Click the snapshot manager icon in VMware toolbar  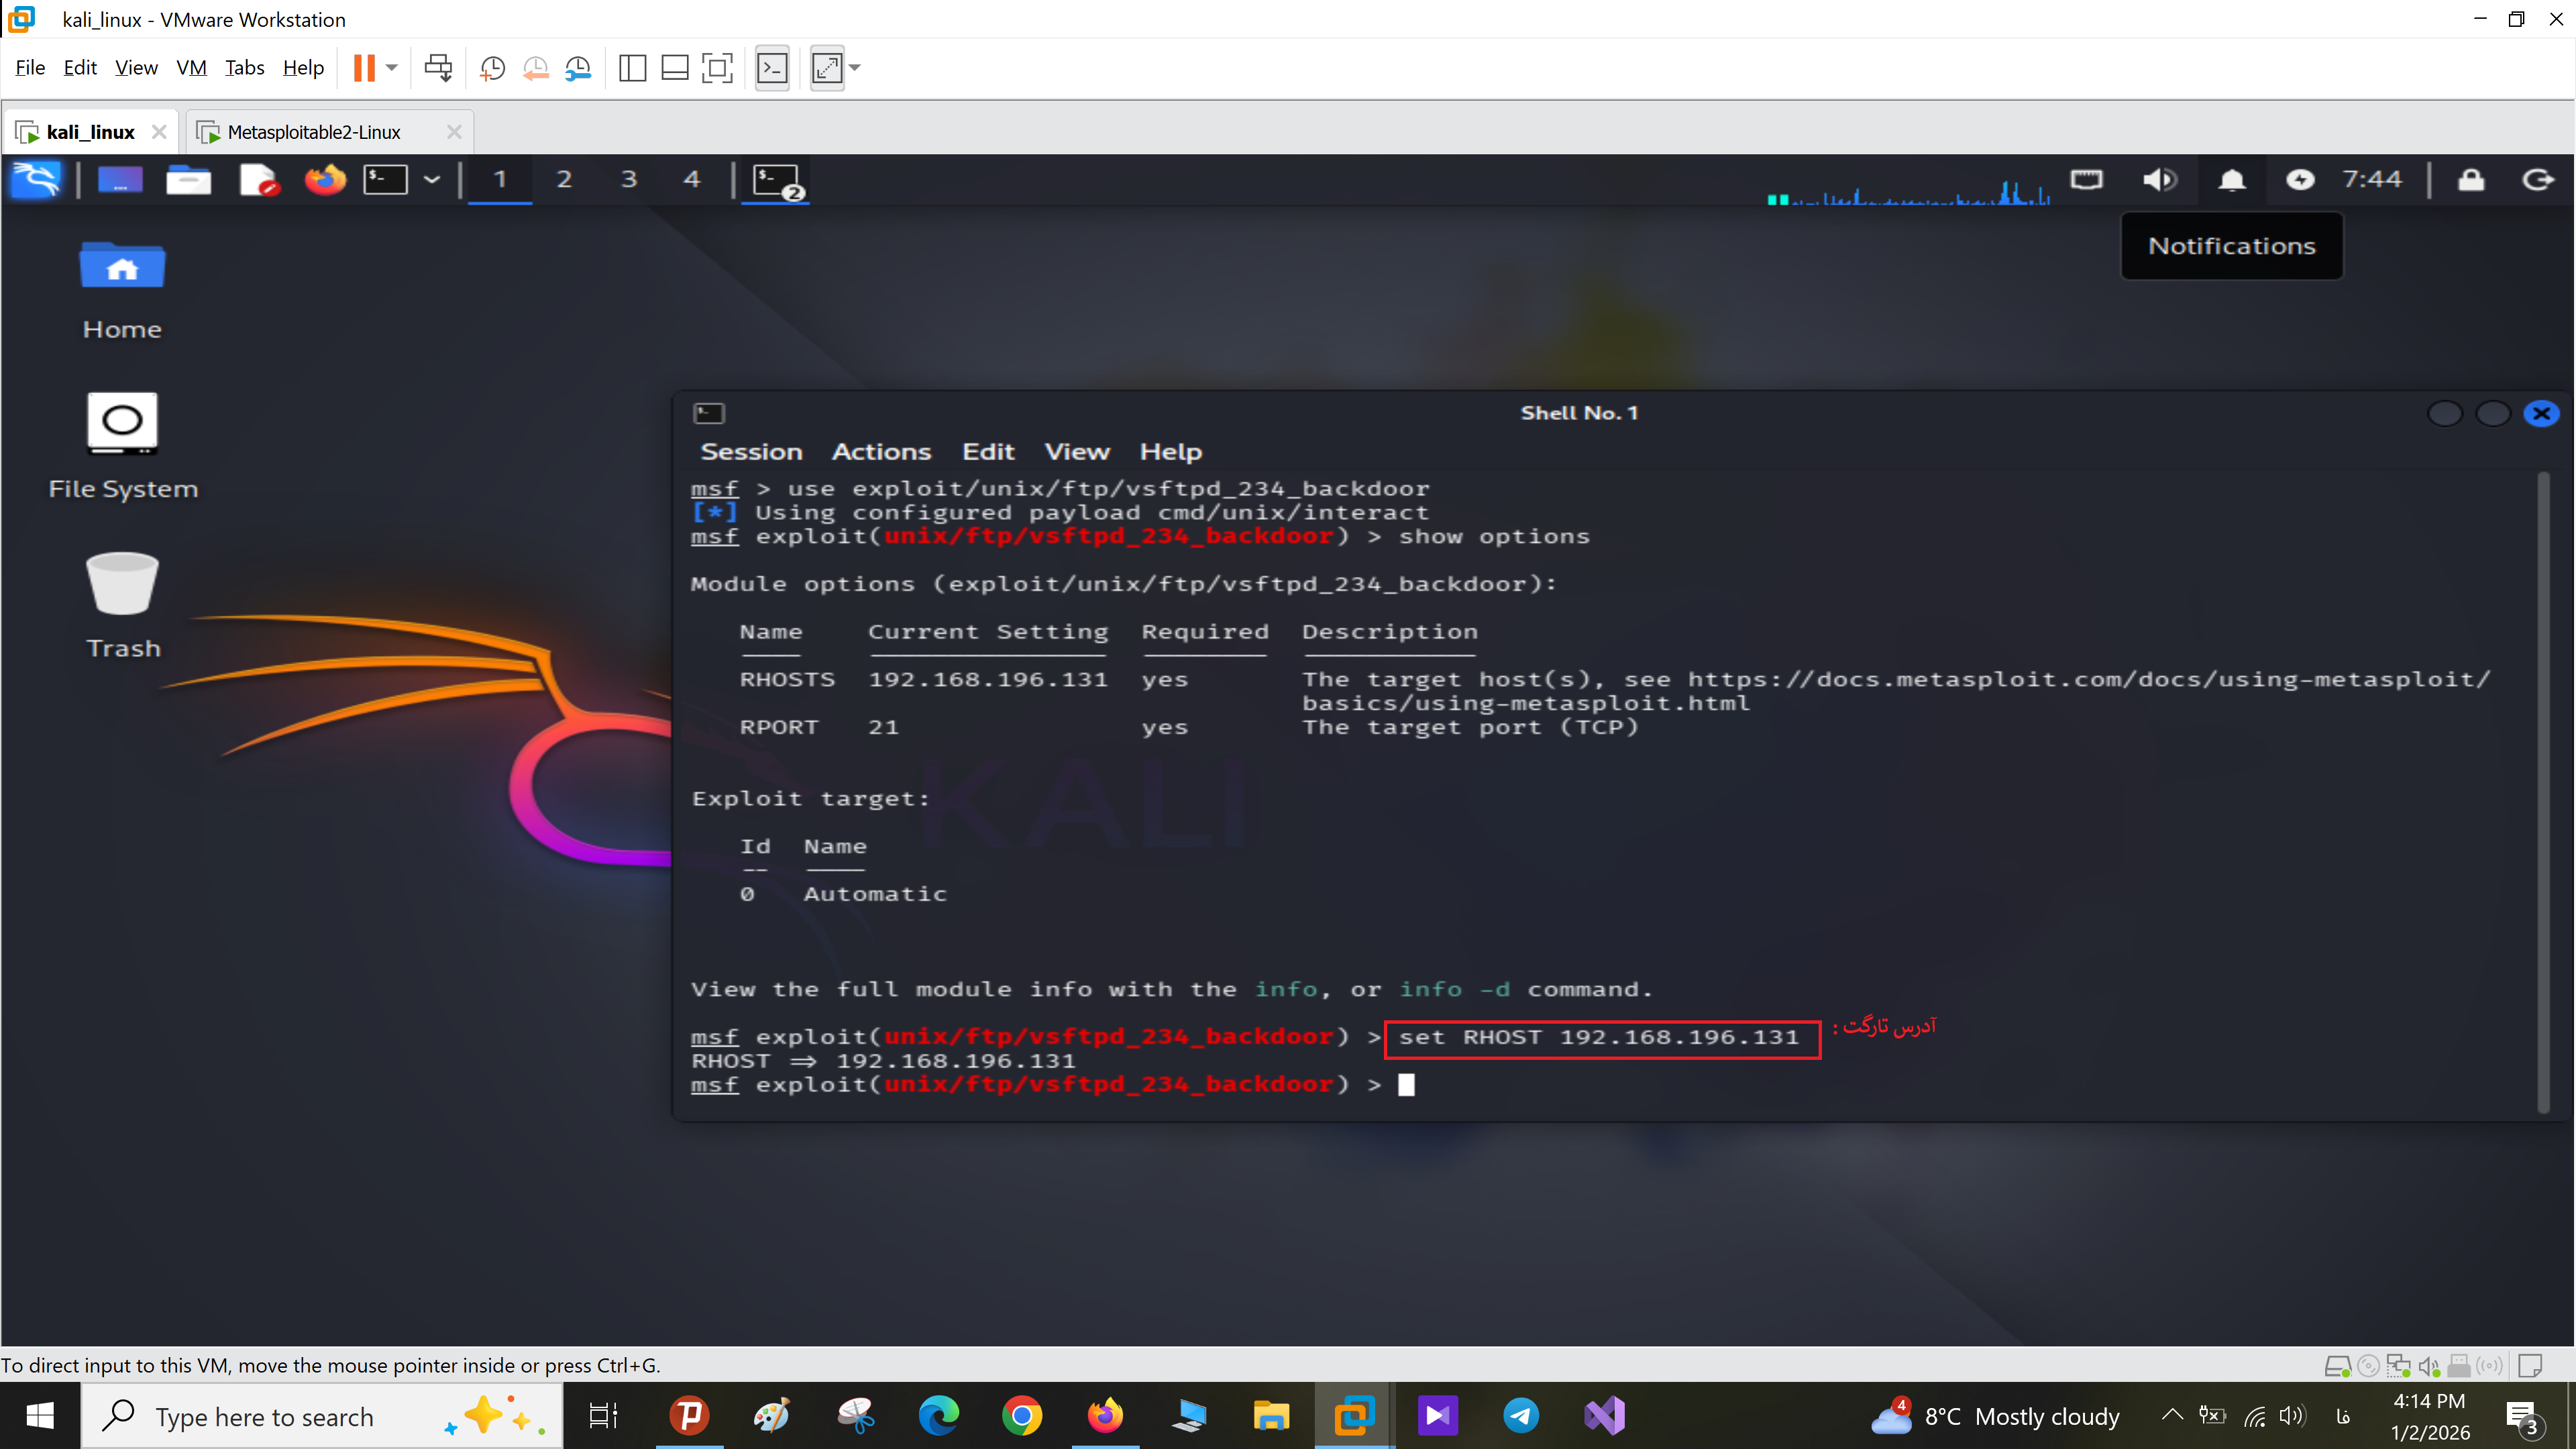[578, 68]
